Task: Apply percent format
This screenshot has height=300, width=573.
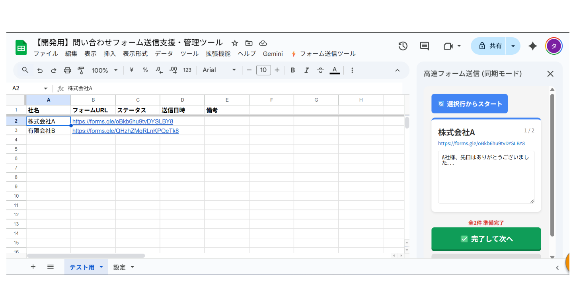Action: coord(145,70)
